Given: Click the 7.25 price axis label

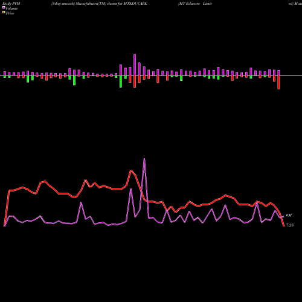Looking at the screenshot, I should point(290,225).
